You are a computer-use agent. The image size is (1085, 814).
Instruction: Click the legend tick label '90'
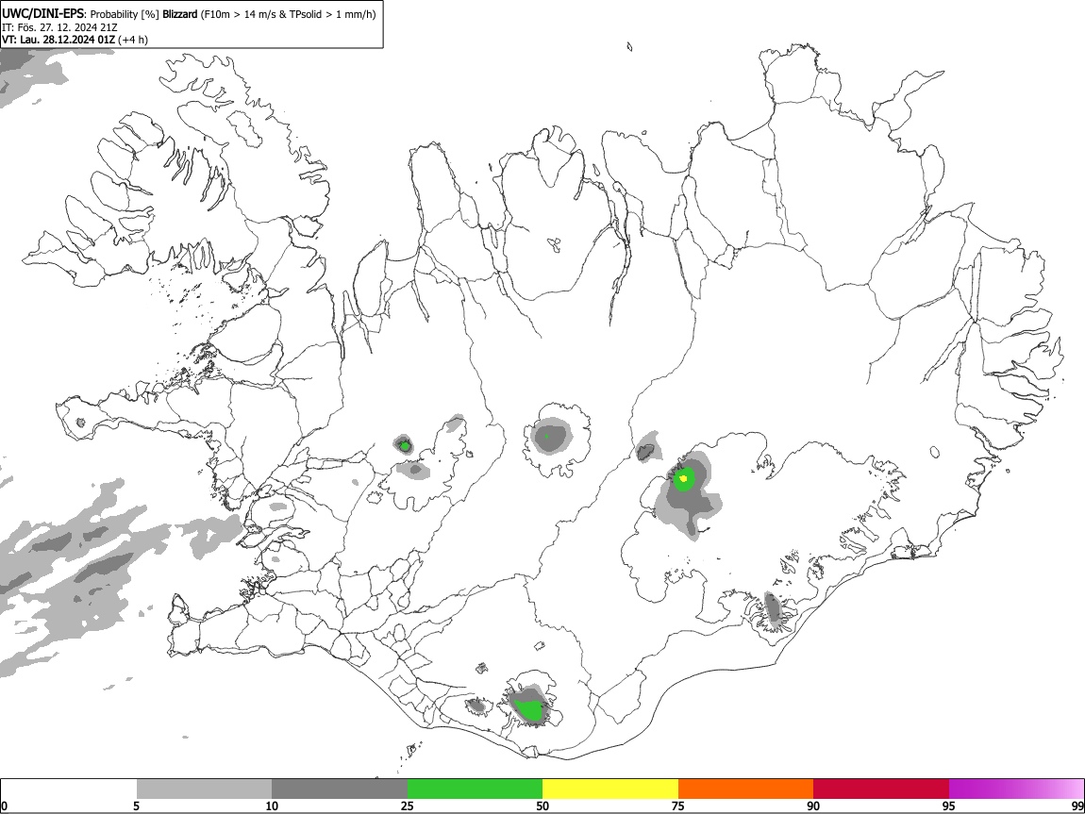pyautogui.click(x=813, y=806)
